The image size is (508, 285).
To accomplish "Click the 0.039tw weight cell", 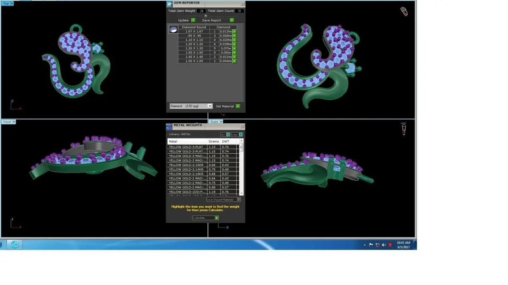I will [226, 44].
